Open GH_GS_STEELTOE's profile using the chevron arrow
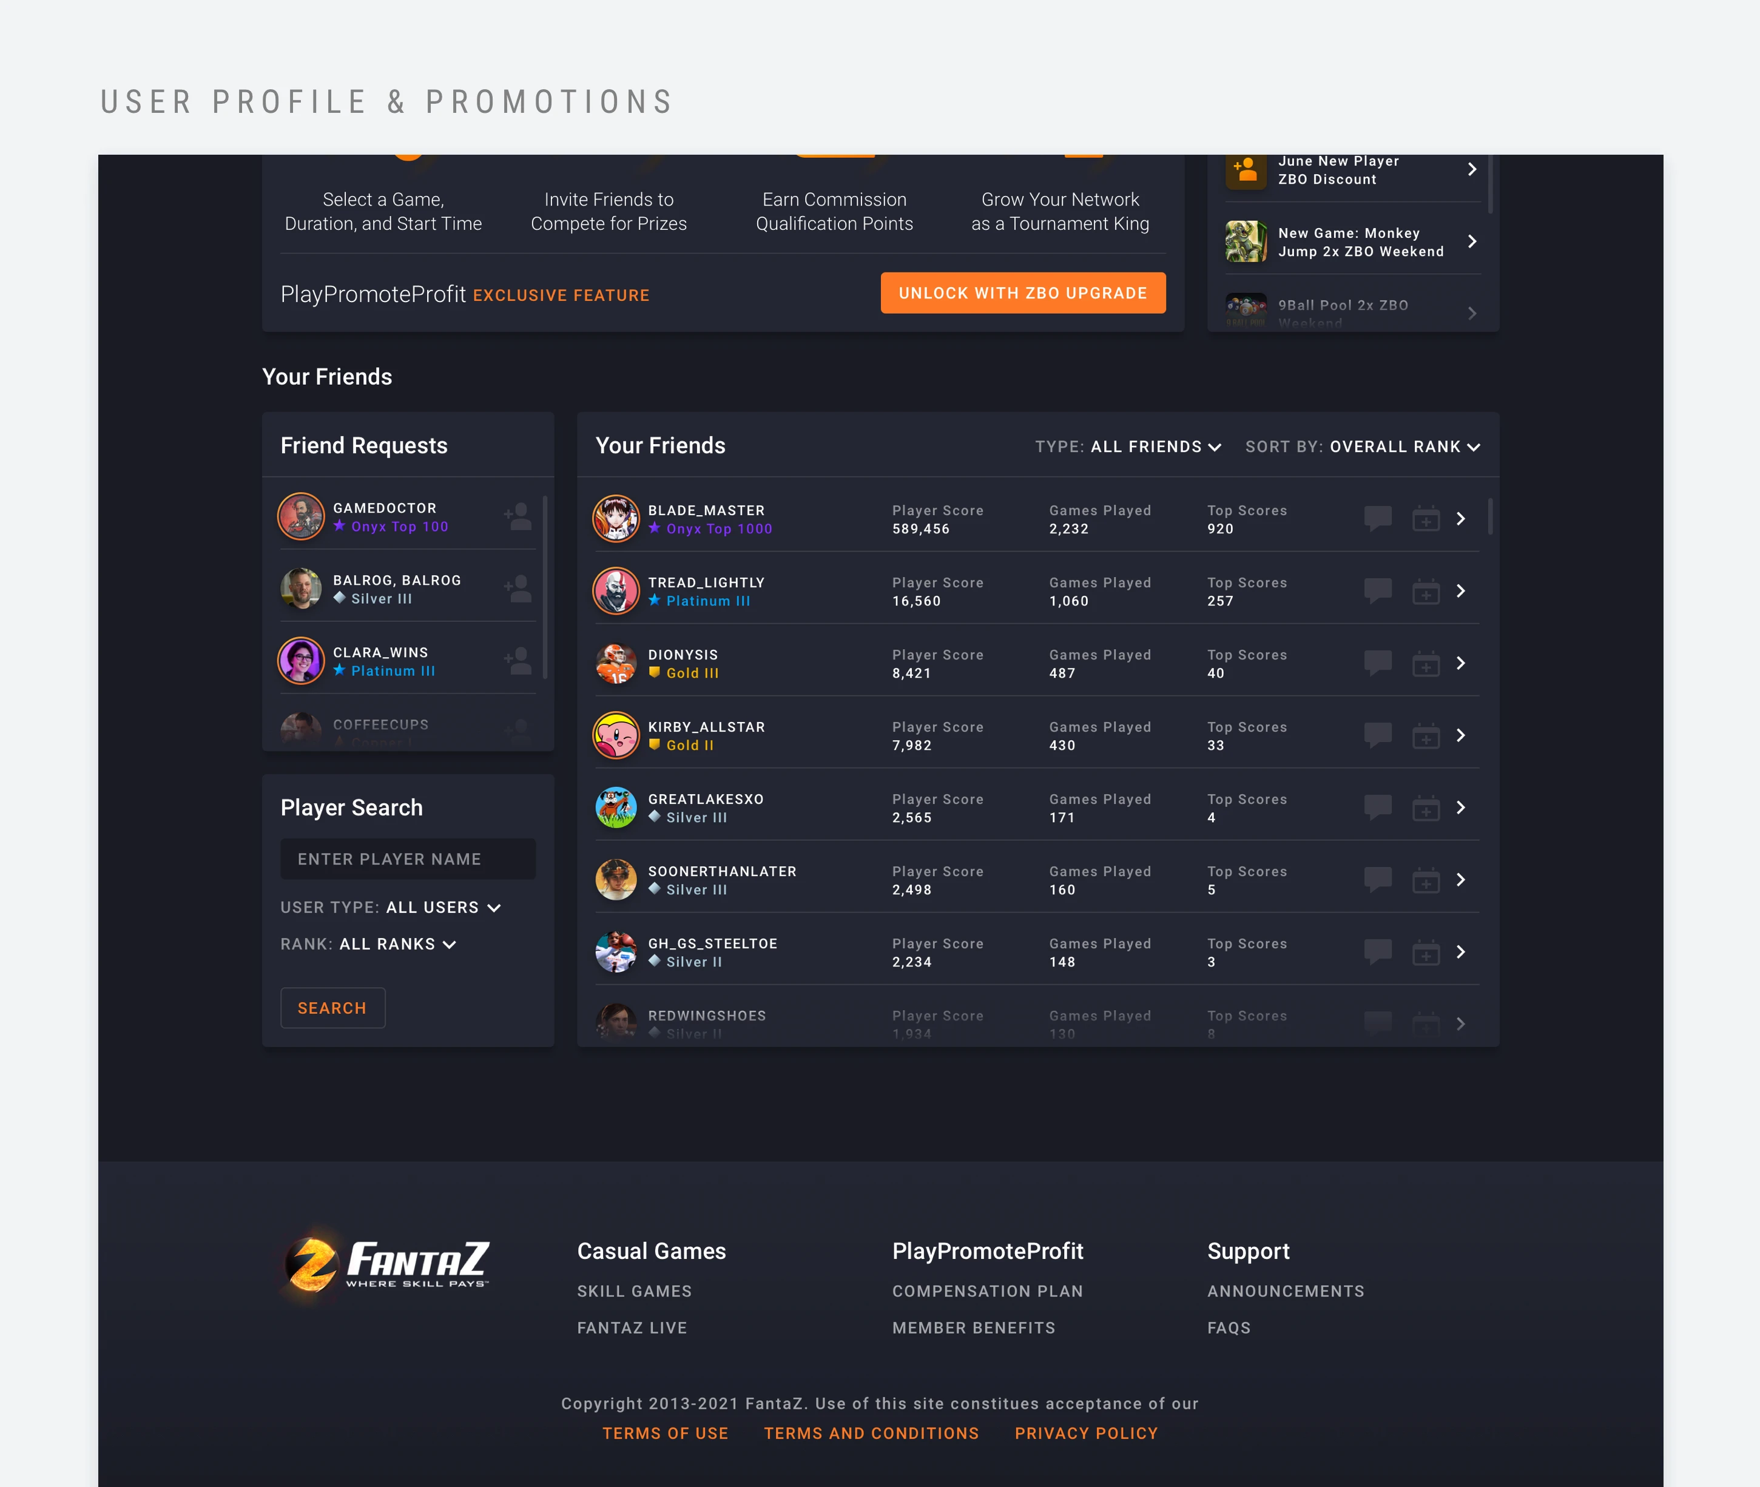This screenshot has width=1760, height=1487. coord(1461,952)
